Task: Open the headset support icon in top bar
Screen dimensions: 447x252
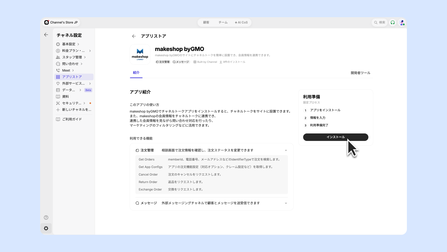Action: click(393, 22)
